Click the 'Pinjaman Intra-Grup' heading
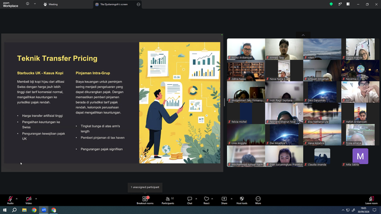Image resolution: width=381 pixels, height=214 pixels. 93,73
